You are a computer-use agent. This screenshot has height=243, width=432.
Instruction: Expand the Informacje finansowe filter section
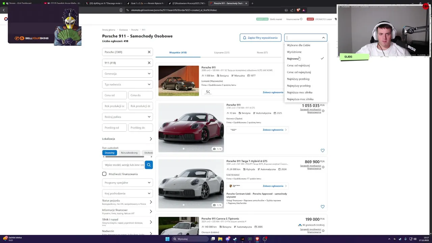click(128, 212)
